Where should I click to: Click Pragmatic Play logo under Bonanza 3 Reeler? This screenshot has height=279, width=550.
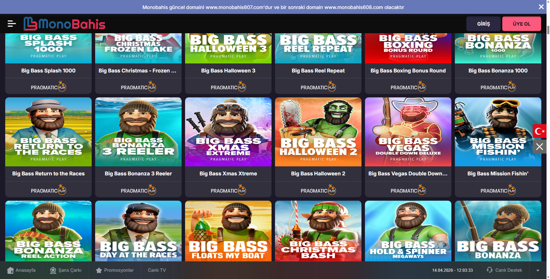138,190
